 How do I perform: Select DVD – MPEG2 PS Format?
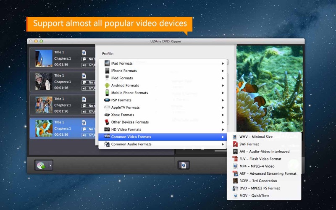point(264,188)
